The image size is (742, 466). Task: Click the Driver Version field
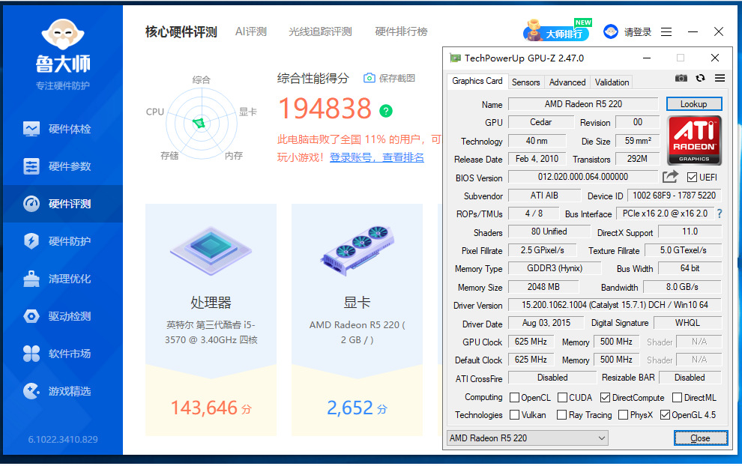[x=615, y=305]
